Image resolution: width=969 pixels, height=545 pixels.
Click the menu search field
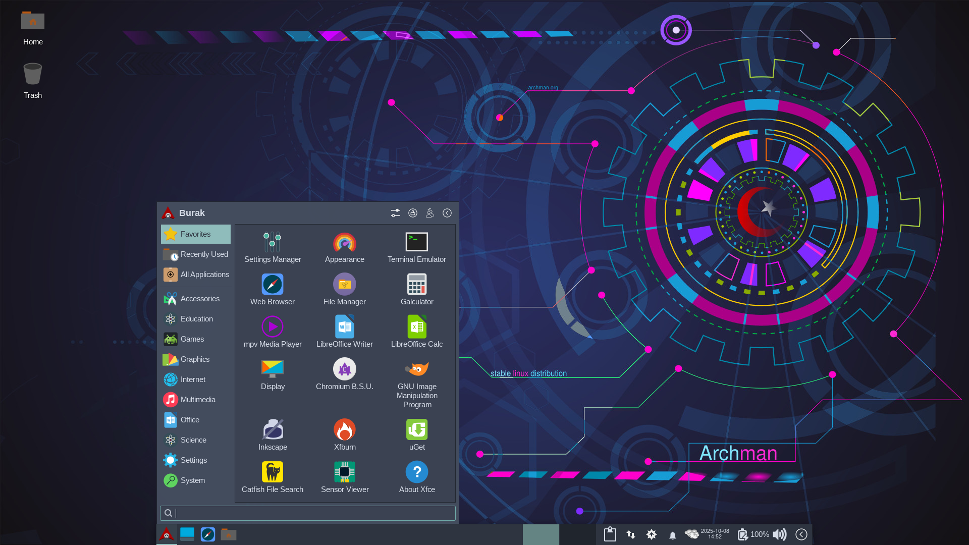click(x=308, y=513)
